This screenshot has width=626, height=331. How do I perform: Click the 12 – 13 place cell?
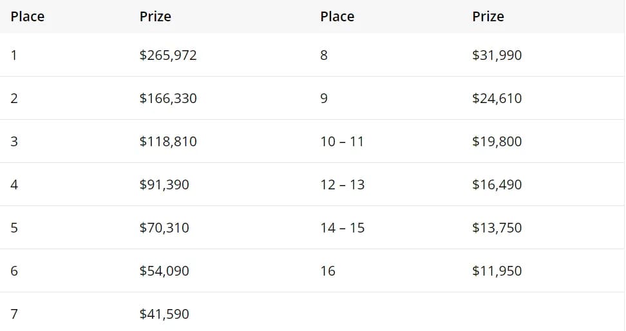(342, 185)
